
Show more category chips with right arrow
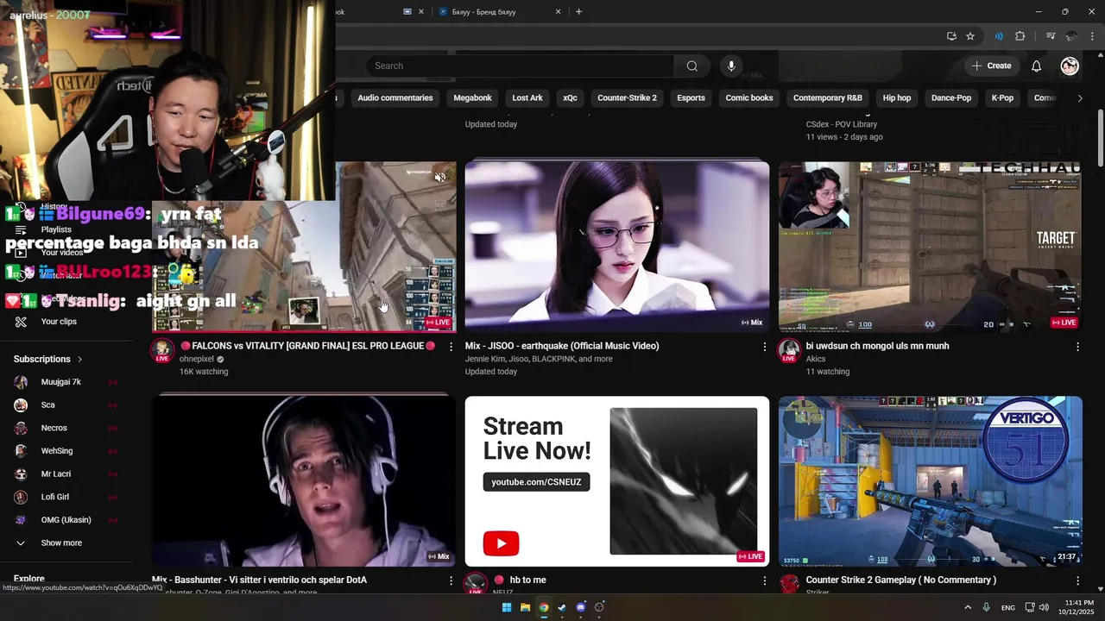[1079, 98]
